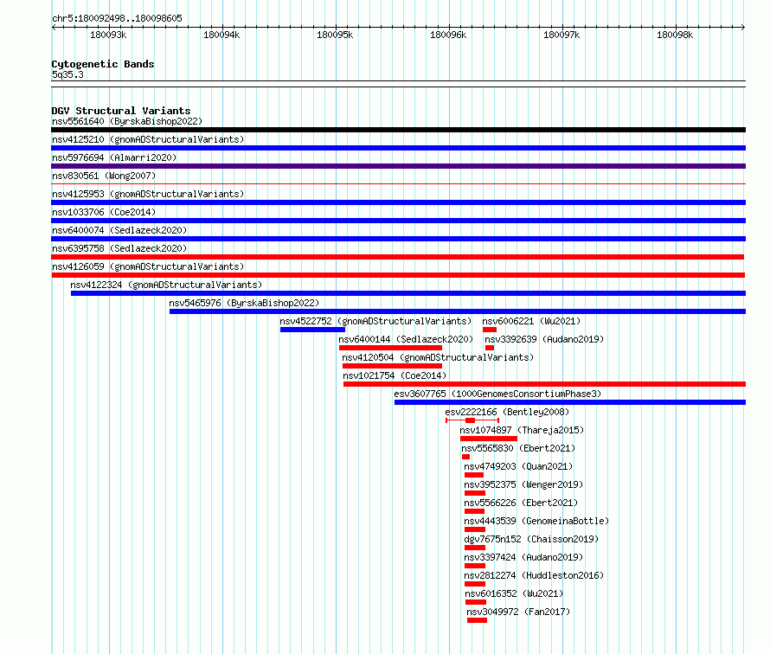Image resolution: width=770 pixels, height=654 pixels.
Task: Select the nsv6395758 (Sedlazeck2020) label
Action: coord(119,248)
